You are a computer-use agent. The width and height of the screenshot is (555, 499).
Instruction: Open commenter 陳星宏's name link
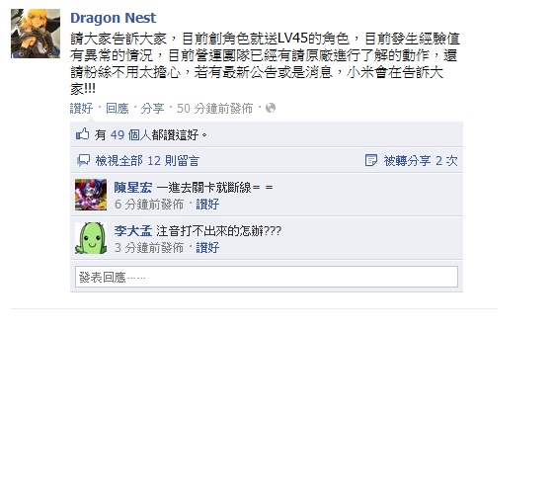(x=133, y=188)
